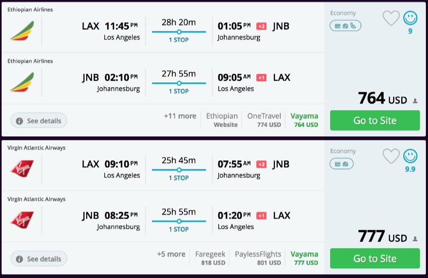Open See details for Ethiopian Airlines itinerary
Viewport: 428px width, 278px height.
[39, 121]
